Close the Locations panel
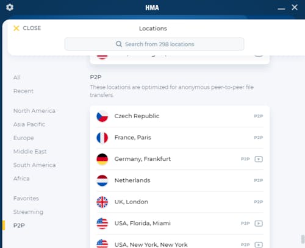Image resolution: width=305 pixels, height=248 pixels. (27, 28)
